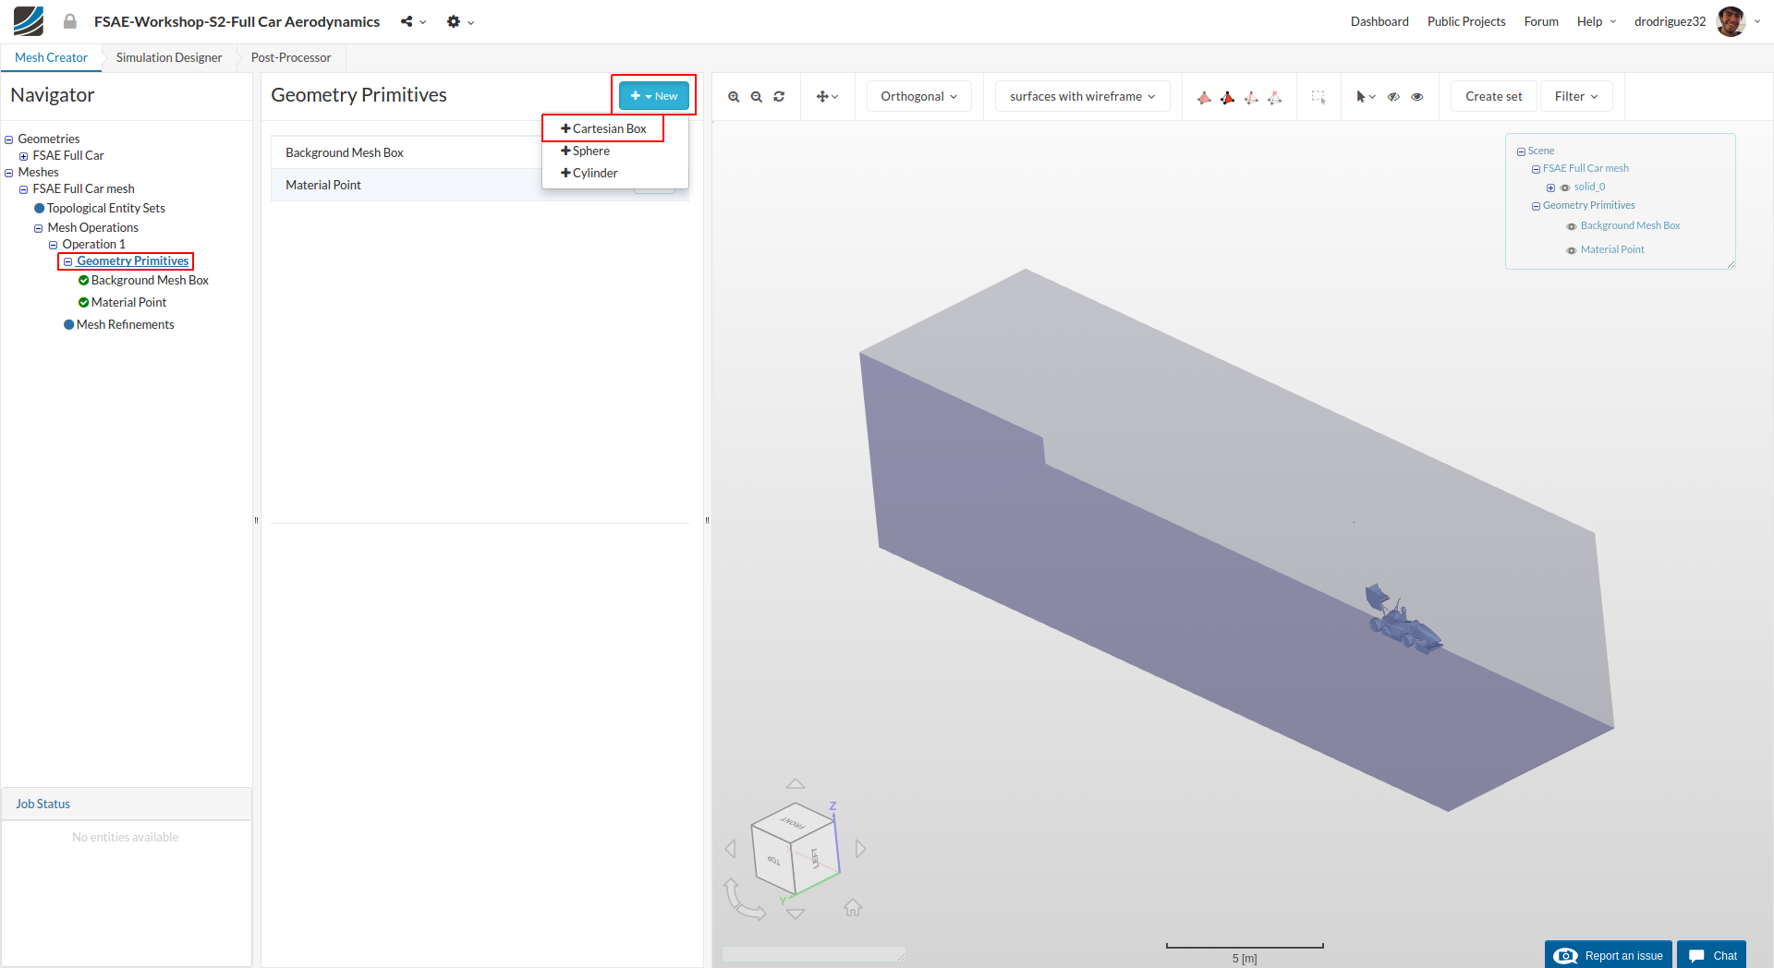This screenshot has width=1774, height=968.
Task: Open the surfaces with wireframe render mode dropdown
Action: pyautogui.click(x=1082, y=96)
